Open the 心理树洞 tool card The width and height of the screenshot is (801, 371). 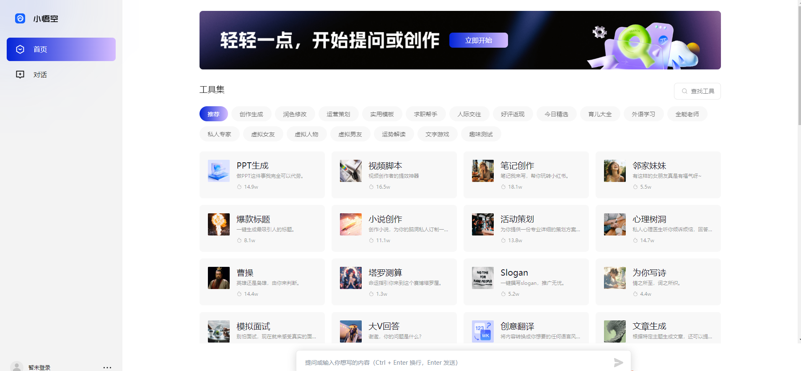point(658,228)
